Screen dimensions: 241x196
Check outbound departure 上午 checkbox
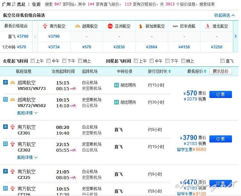point(33,61)
